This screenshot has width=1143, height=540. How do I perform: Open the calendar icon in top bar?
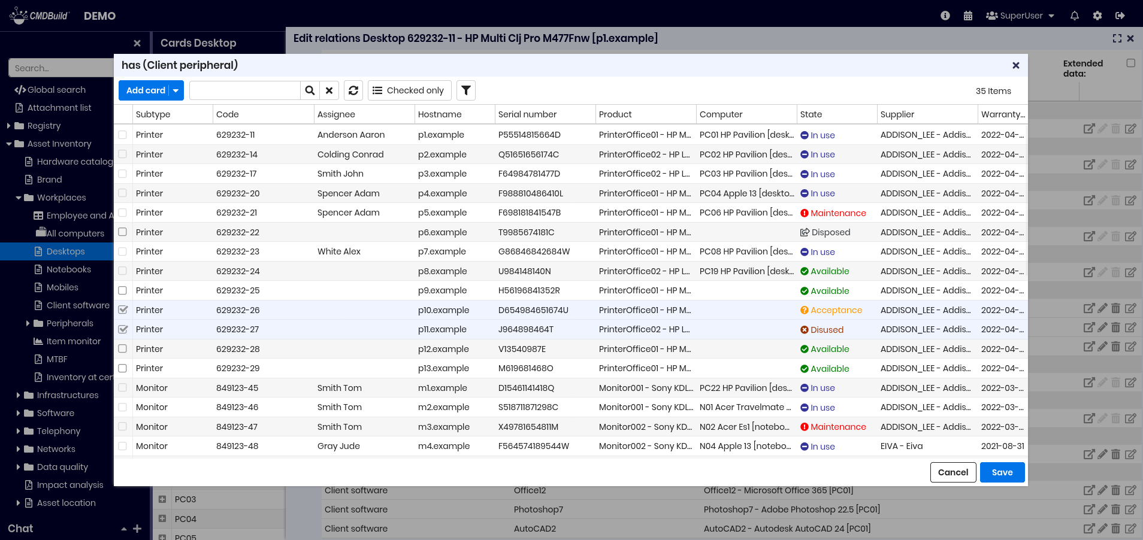point(967,16)
